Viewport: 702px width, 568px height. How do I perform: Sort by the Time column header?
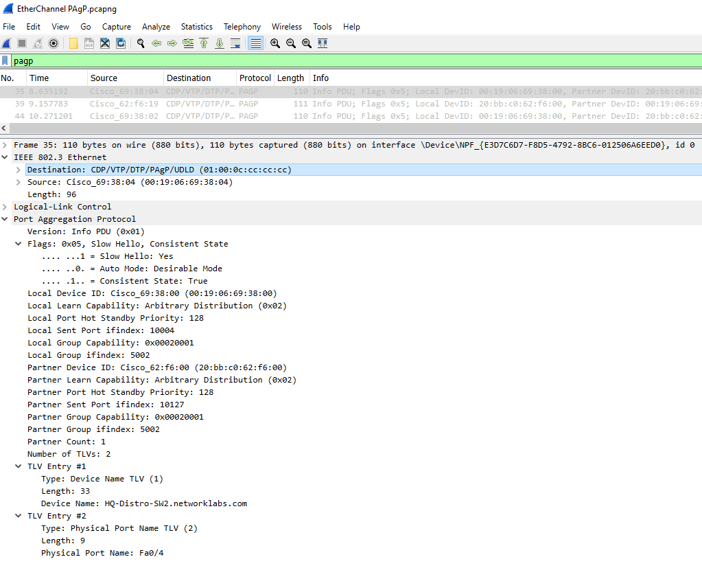(58, 78)
